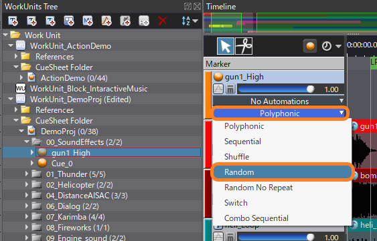Select the 02_Helicopter (2/2) folder
Viewport: 377px width, 241px height.
pyautogui.click(x=79, y=185)
